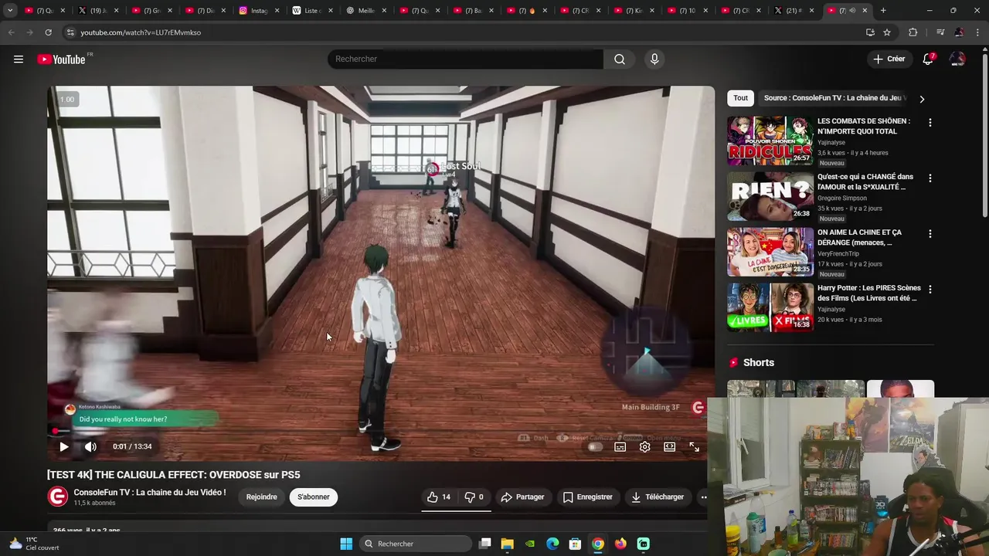Image resolution: width=989 pixels, height=556 pixels.
Task: Join channel with Rejoindre
Action: [x=261, y=497]
